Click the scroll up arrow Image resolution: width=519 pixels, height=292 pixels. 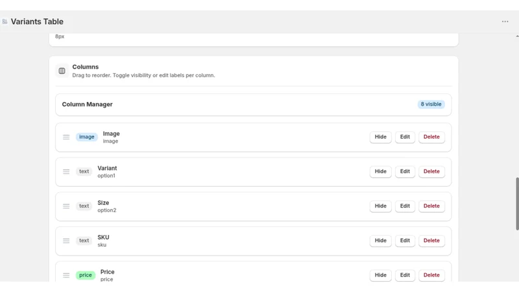[x=517, y=36]
